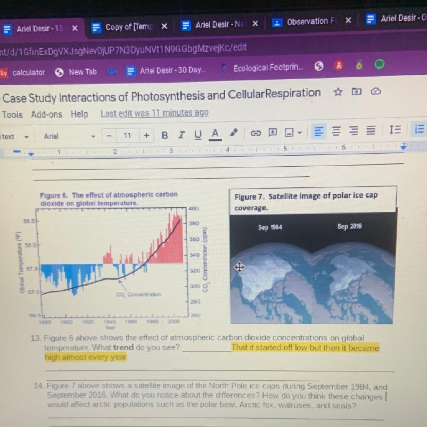Click the red circular bookmark icon
Viewport: 427px width, 427px height.
click(x=339, y=65)
